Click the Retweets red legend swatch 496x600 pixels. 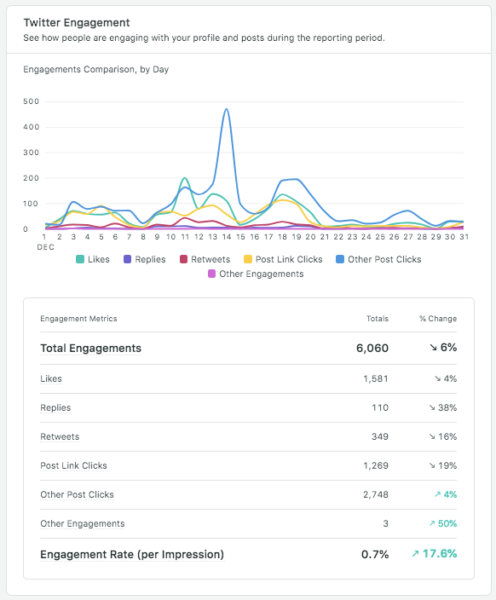[184, 259]
